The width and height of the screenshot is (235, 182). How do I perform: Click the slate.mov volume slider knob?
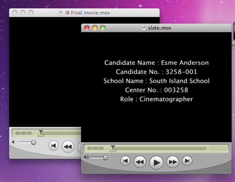tap(106, 158)
